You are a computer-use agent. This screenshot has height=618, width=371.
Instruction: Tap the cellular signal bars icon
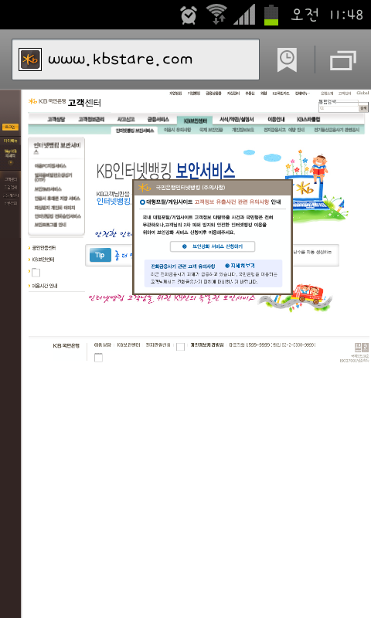tap(244, 15)
